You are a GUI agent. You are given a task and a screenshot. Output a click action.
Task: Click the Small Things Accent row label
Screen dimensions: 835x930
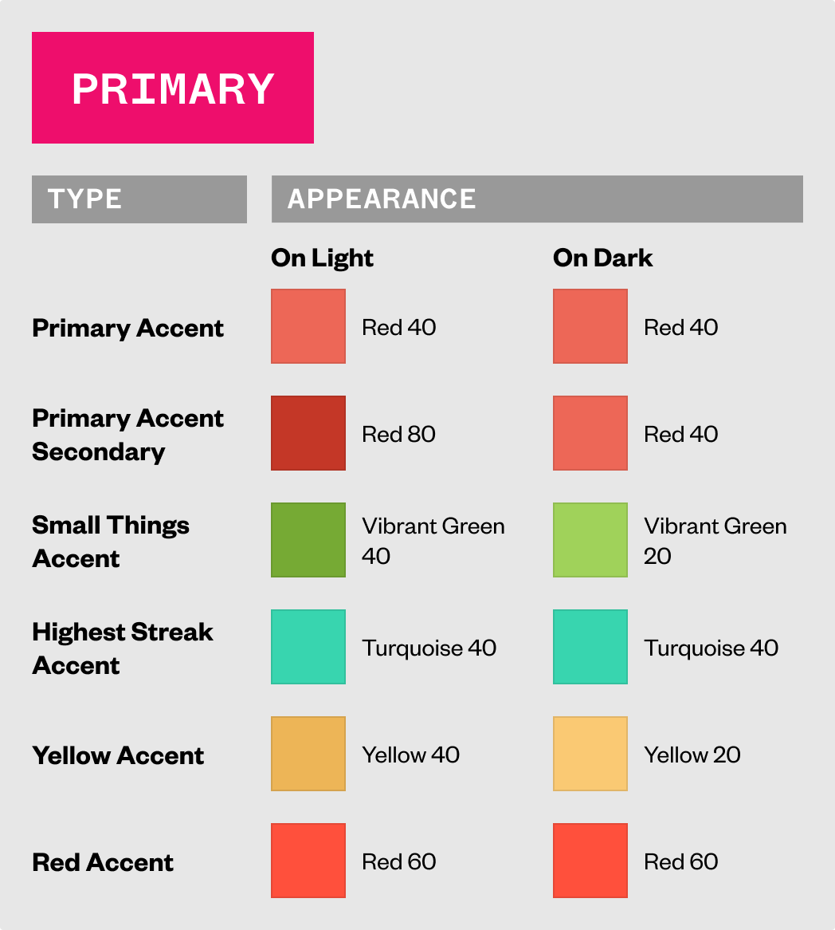pos(111,542)
